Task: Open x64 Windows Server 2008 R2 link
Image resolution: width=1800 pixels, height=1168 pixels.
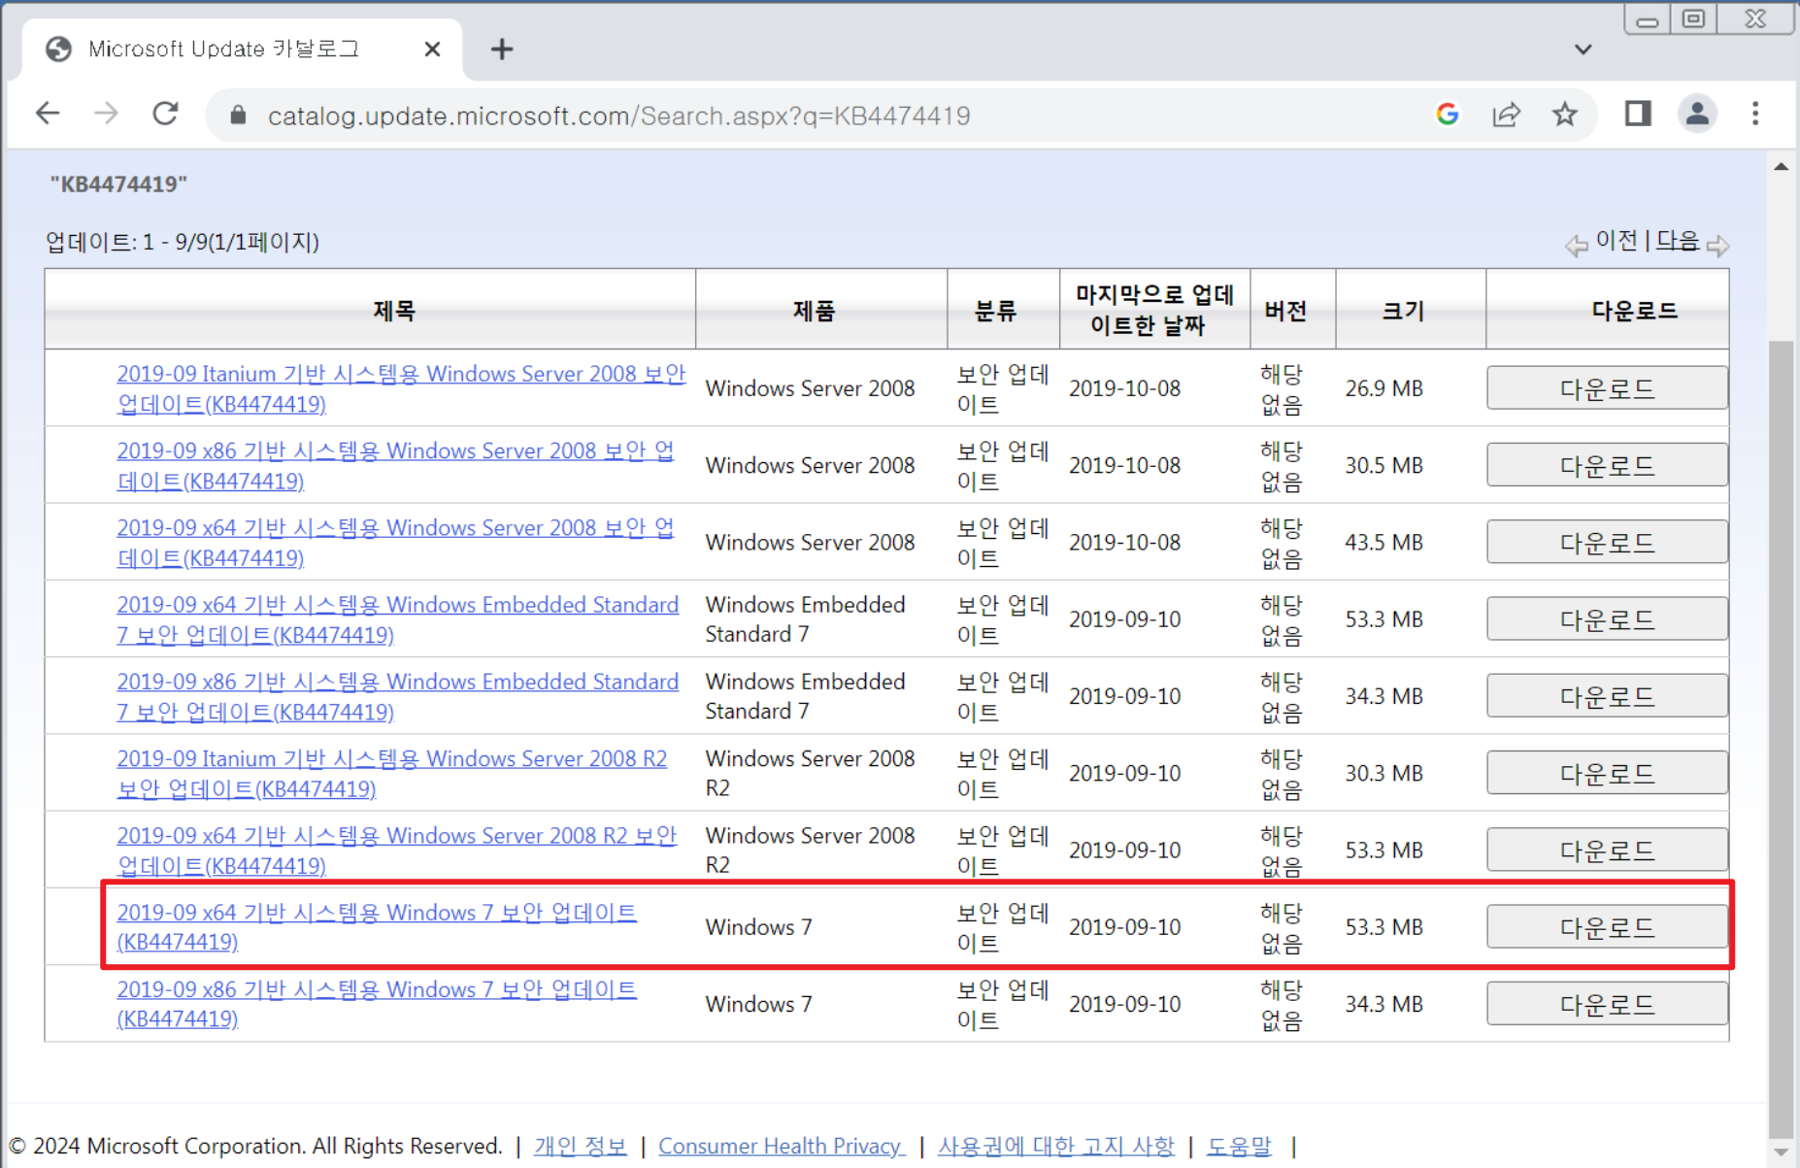Action: click(x=397, y=850)
